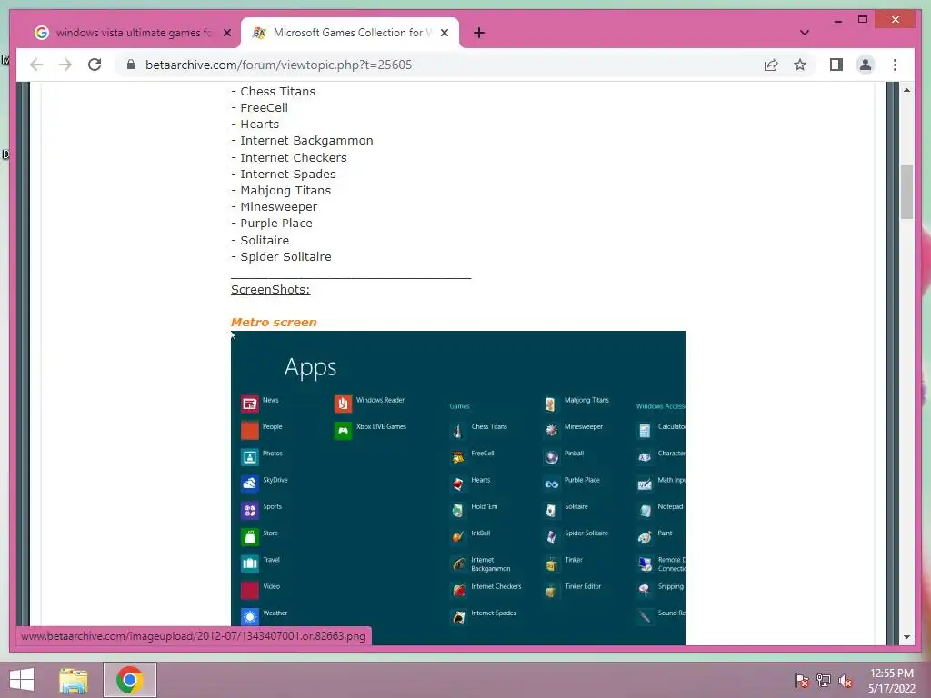Select the Purple Place list entry

click(276, 224)
